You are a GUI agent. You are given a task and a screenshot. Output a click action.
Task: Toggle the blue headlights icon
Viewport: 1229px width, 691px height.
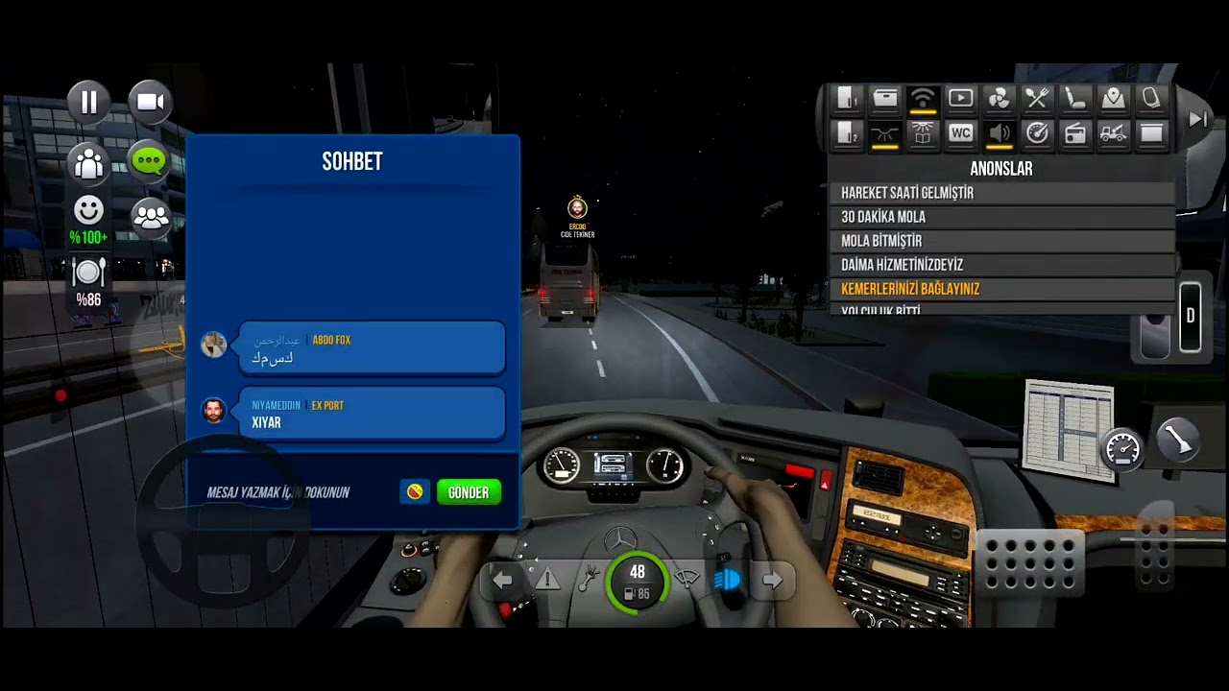click(729, 580)
